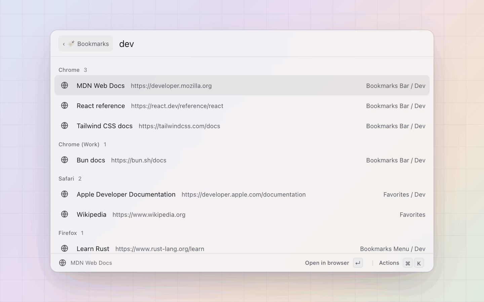Viewport: 484px width, 302px height.
Task: Focus the search field containing 'dev'
Action: pyautogui.click(x=274, y=44)
